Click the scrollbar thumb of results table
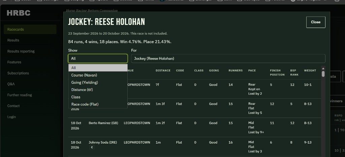The width and height of the screenshot is (345, 157). [323, 74]
